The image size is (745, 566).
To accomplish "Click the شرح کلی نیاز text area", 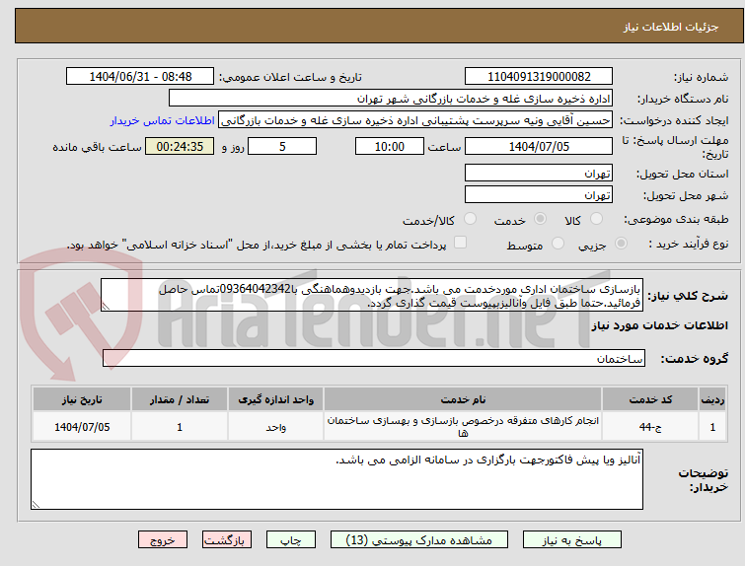I will tap(372, 296).
